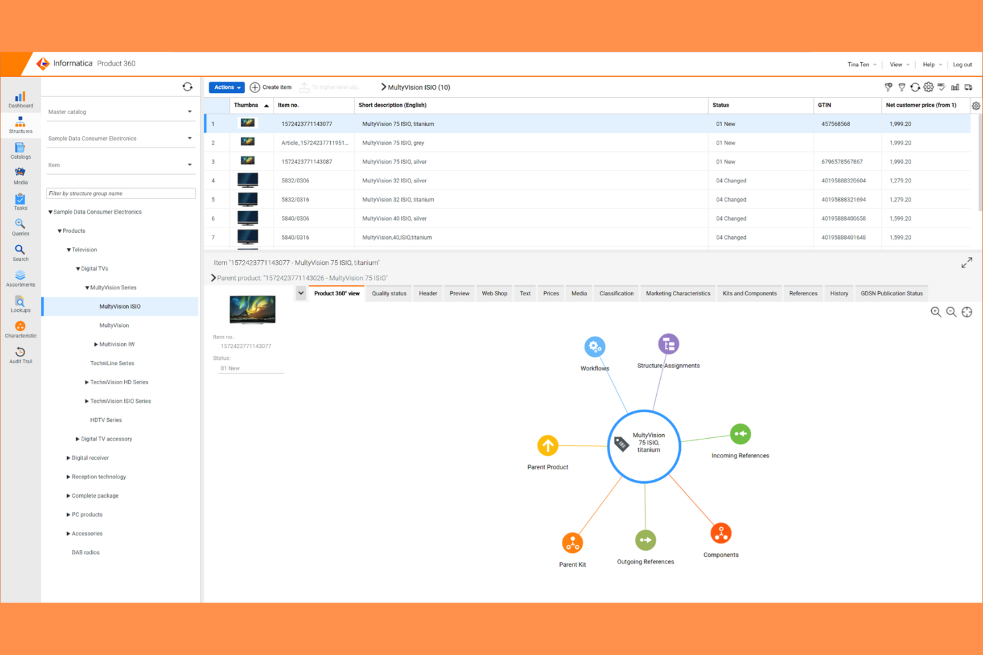
Task: Click the Incoming References node
Action: click(x=740, y=434)
